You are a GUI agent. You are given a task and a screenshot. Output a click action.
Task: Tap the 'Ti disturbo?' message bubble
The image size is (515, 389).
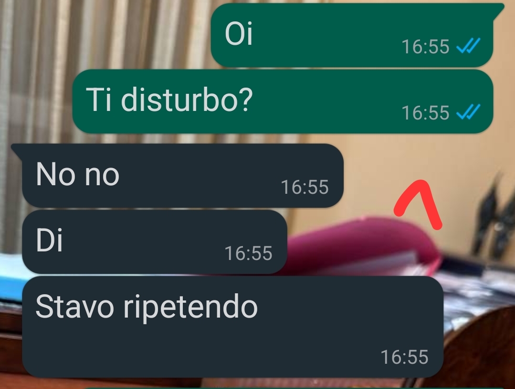click(283, 101)
